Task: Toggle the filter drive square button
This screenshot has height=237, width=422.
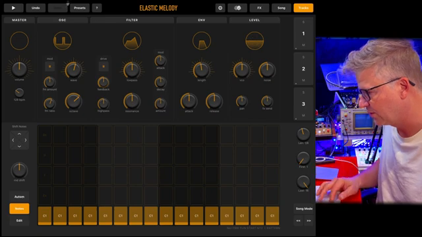Action: point(104,66)
